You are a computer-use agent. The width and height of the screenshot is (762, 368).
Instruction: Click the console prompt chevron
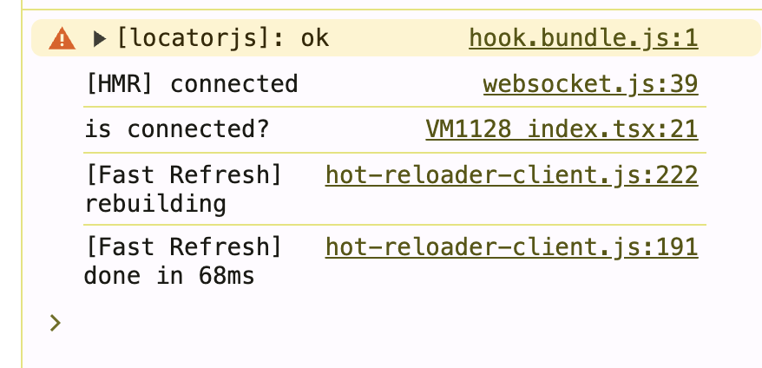[56, 323]
